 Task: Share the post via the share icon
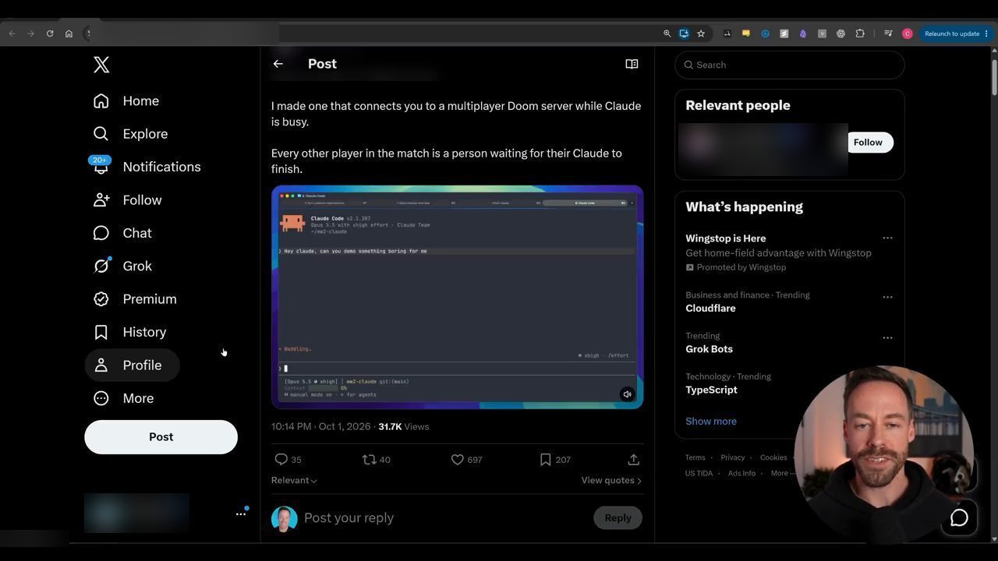[633, 460]
